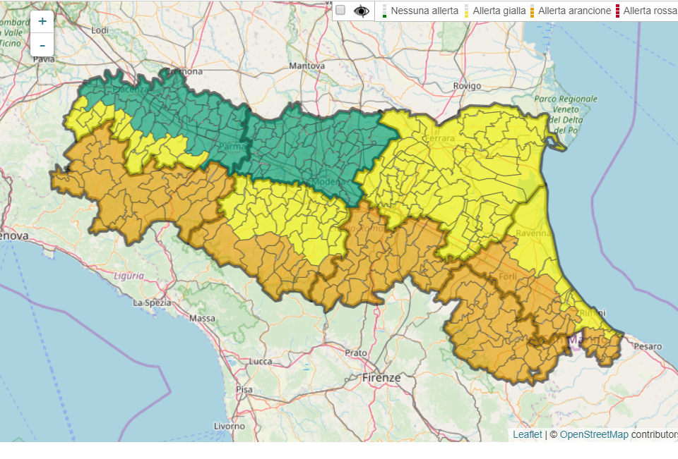Click the green alert zone at Parma
The height and width of the screenshot is (459, 678).
point(230,146)
